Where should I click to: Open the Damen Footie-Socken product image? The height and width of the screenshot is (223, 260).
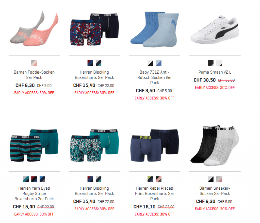34,29
